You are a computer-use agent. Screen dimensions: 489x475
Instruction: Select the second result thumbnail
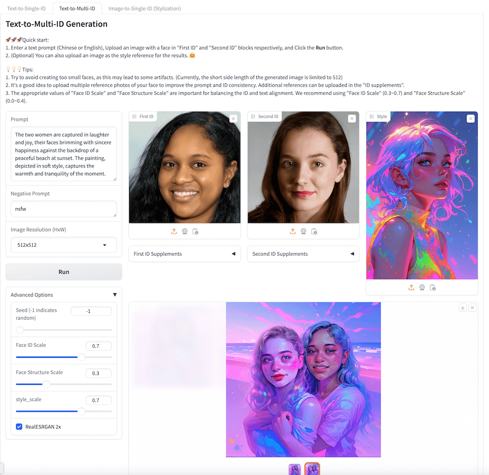[312, 469]
